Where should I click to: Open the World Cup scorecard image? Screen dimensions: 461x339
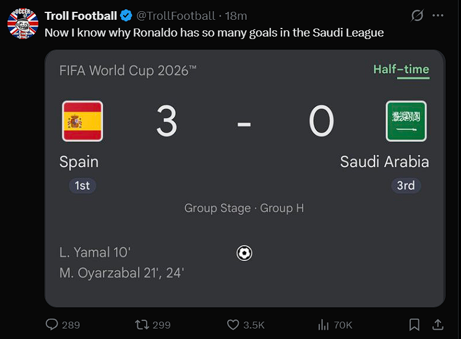click(245, 178)
